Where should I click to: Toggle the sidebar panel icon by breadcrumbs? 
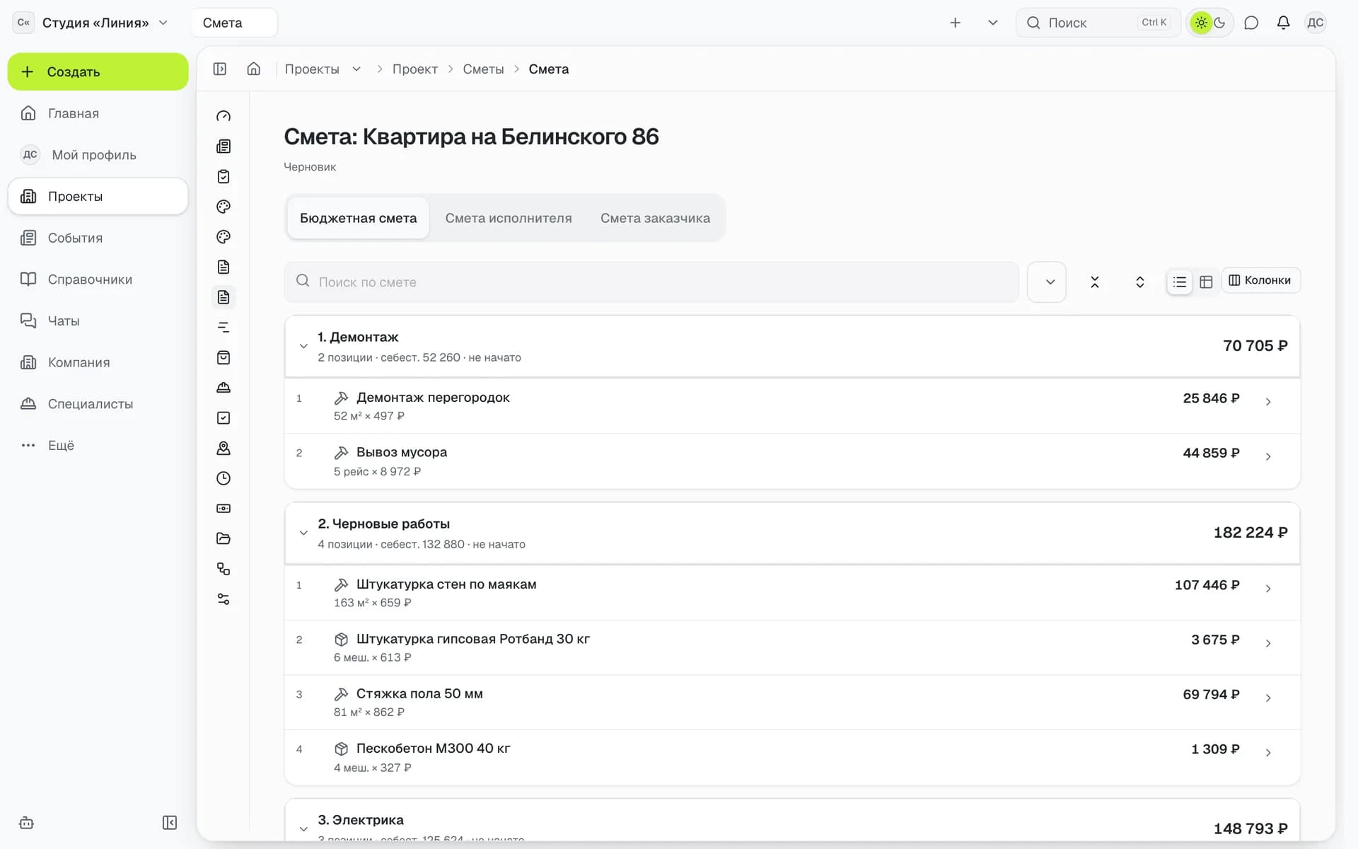[220, 69]
